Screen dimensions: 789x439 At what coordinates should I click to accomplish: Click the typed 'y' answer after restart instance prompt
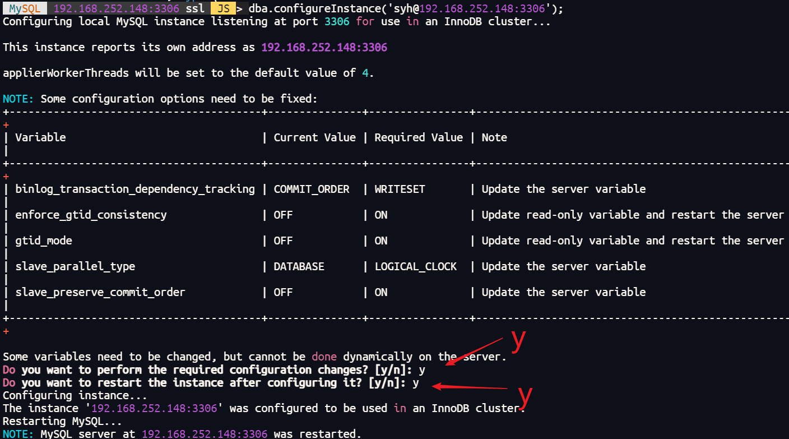416,383
